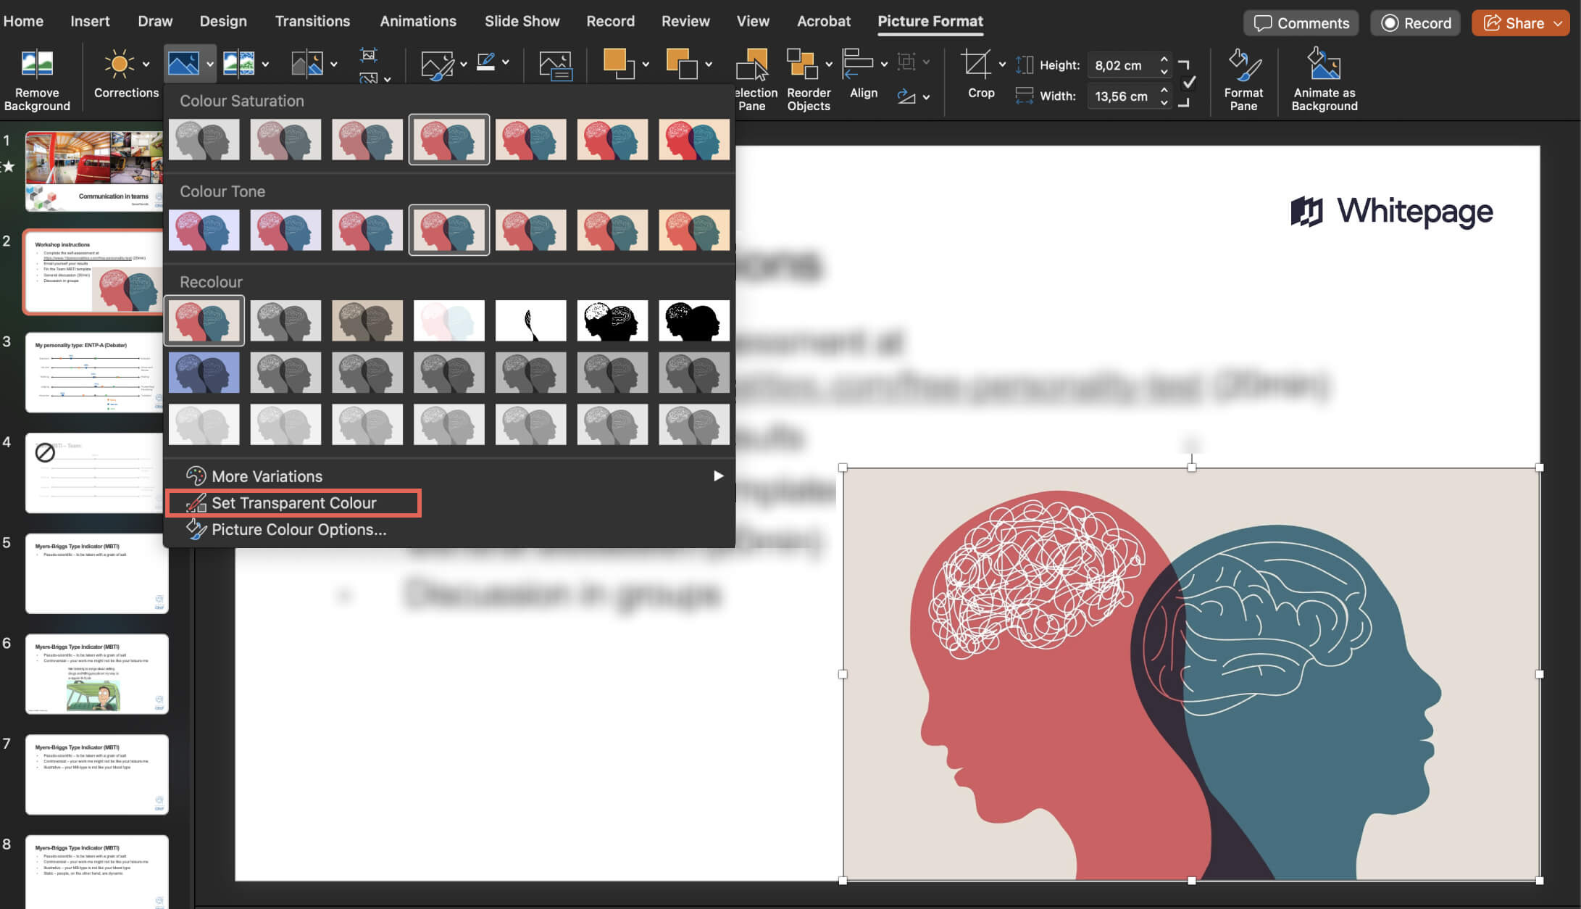Toggle the lock aspect ratio checkbox

point(1188,82)
